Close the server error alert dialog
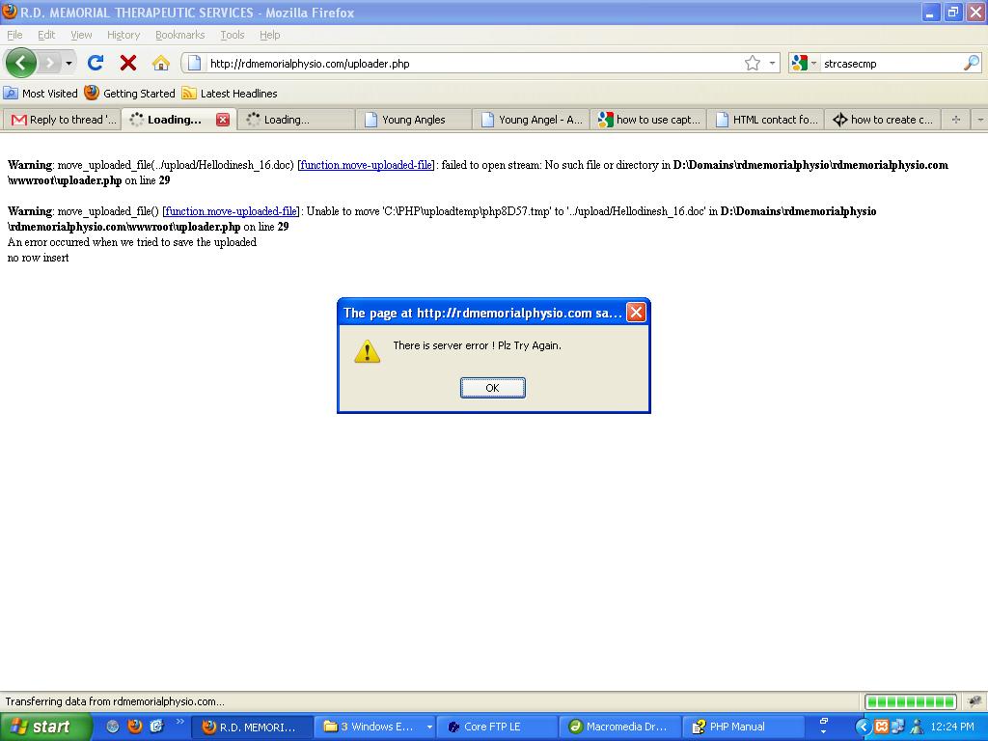This screenshot has height=741, width=988. click(x=636, y=313)
